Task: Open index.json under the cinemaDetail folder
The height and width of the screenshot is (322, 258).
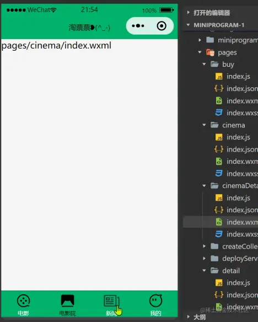Action: [x=242, y=210]
